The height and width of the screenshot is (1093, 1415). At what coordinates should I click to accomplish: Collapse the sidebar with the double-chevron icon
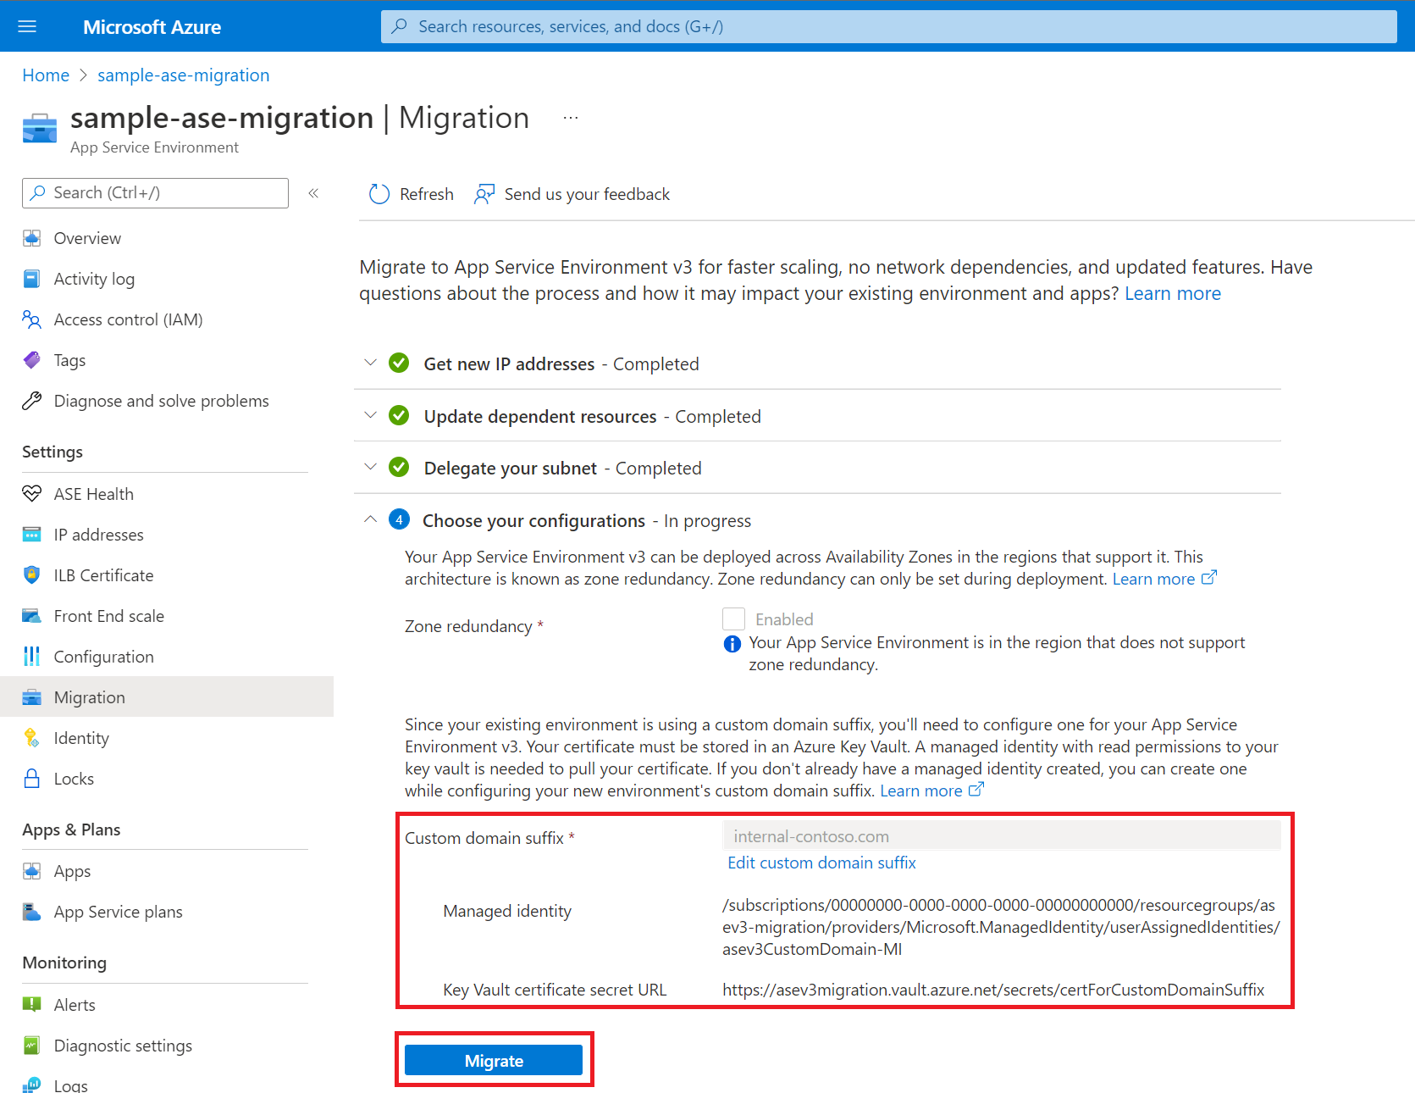pyautogui.click(x=313, y=193)
